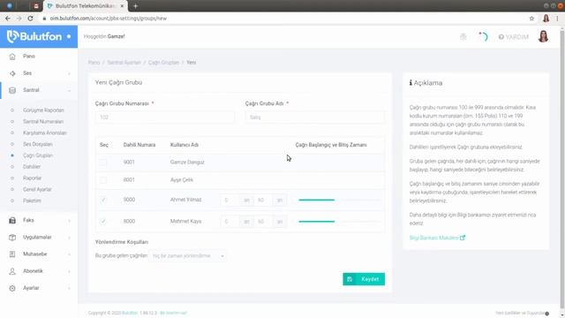Open browser profile avatar in toolbar

[546, 19]
